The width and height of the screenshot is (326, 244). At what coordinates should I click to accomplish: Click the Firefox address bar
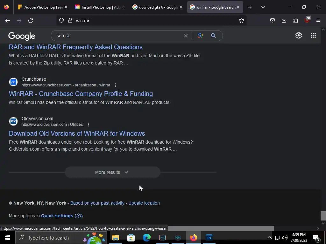pos(151,21)
